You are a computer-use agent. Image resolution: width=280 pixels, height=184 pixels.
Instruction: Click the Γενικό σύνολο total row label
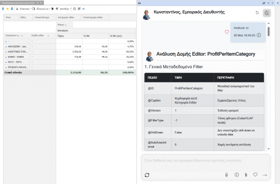(x=30, y=73)
